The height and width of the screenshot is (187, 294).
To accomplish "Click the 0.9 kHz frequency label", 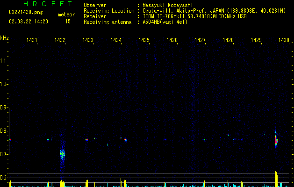I will pyautogui.click(x=4, y=108).
